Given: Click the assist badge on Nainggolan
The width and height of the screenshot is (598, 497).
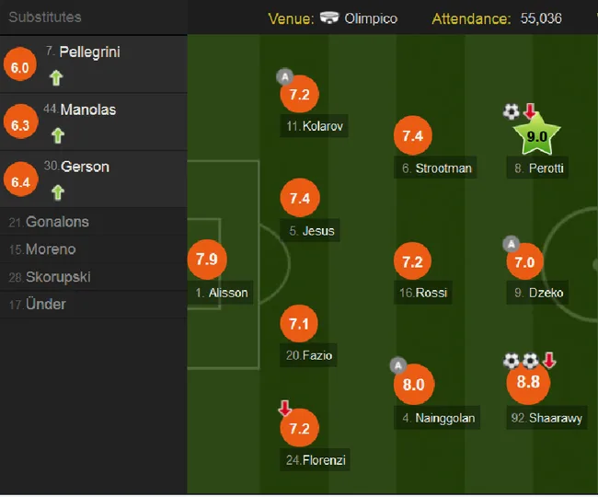Looking at the screenshot, I should (397, 365).
